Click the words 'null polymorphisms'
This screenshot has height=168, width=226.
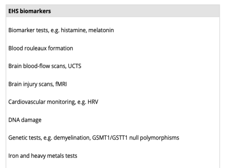click(x=154, y=138)
